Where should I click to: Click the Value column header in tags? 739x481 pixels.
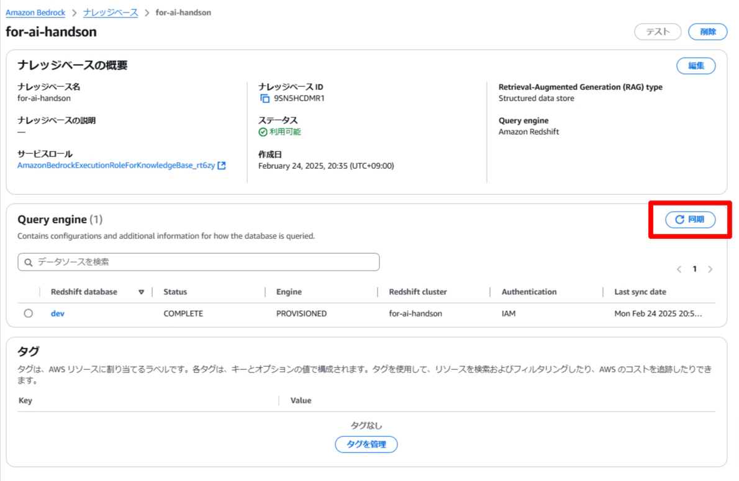point(301,400)
